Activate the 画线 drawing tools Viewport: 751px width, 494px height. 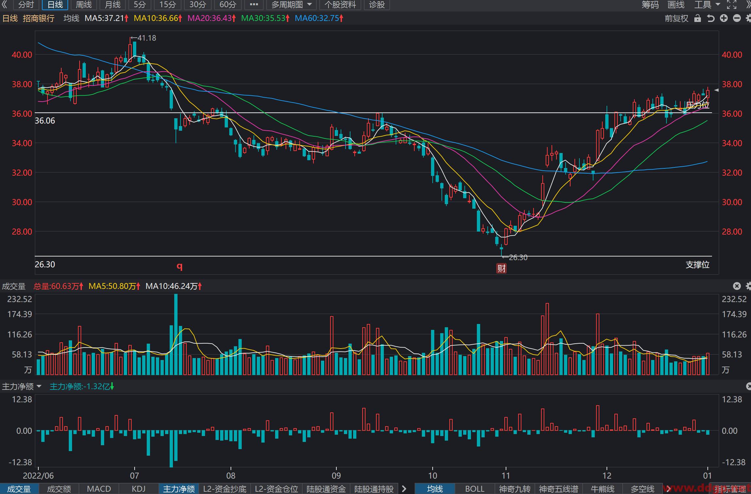tap(676, 5)
